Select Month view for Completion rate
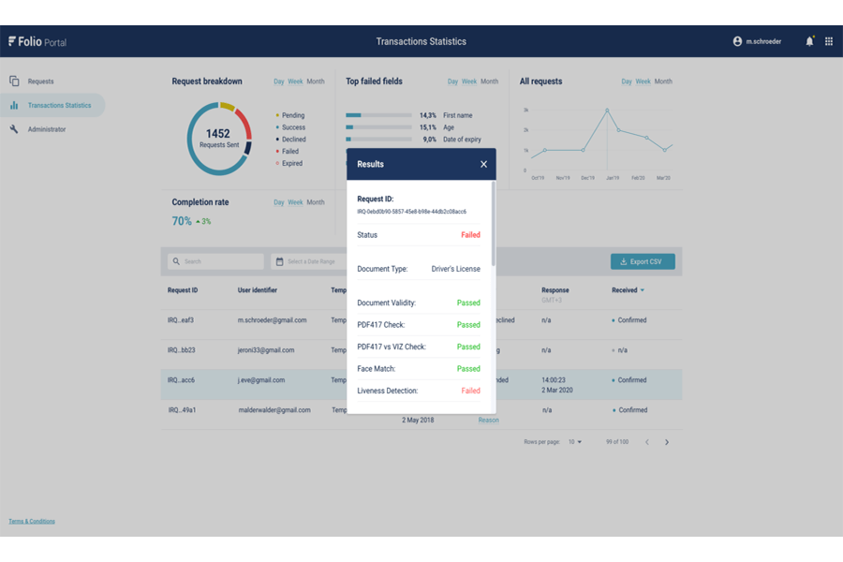 point(316,201)
